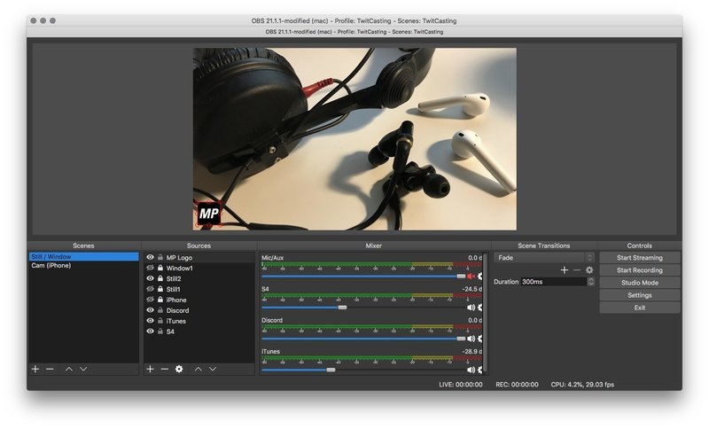The image size is (709, 429).
Task: Toggle the lock on the MP Logo source
Action: point(160,257)
